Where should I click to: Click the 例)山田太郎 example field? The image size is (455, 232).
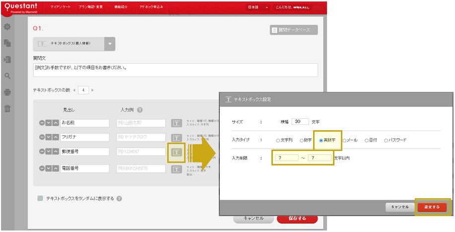tap(141, 123)
